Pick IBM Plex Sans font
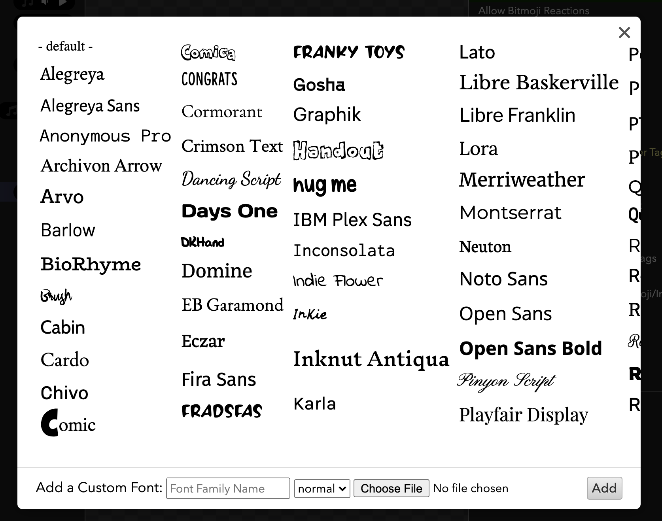 point(352,220)
